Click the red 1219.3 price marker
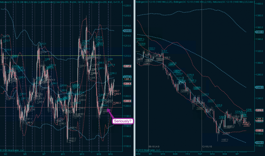 tap(259, 110)
